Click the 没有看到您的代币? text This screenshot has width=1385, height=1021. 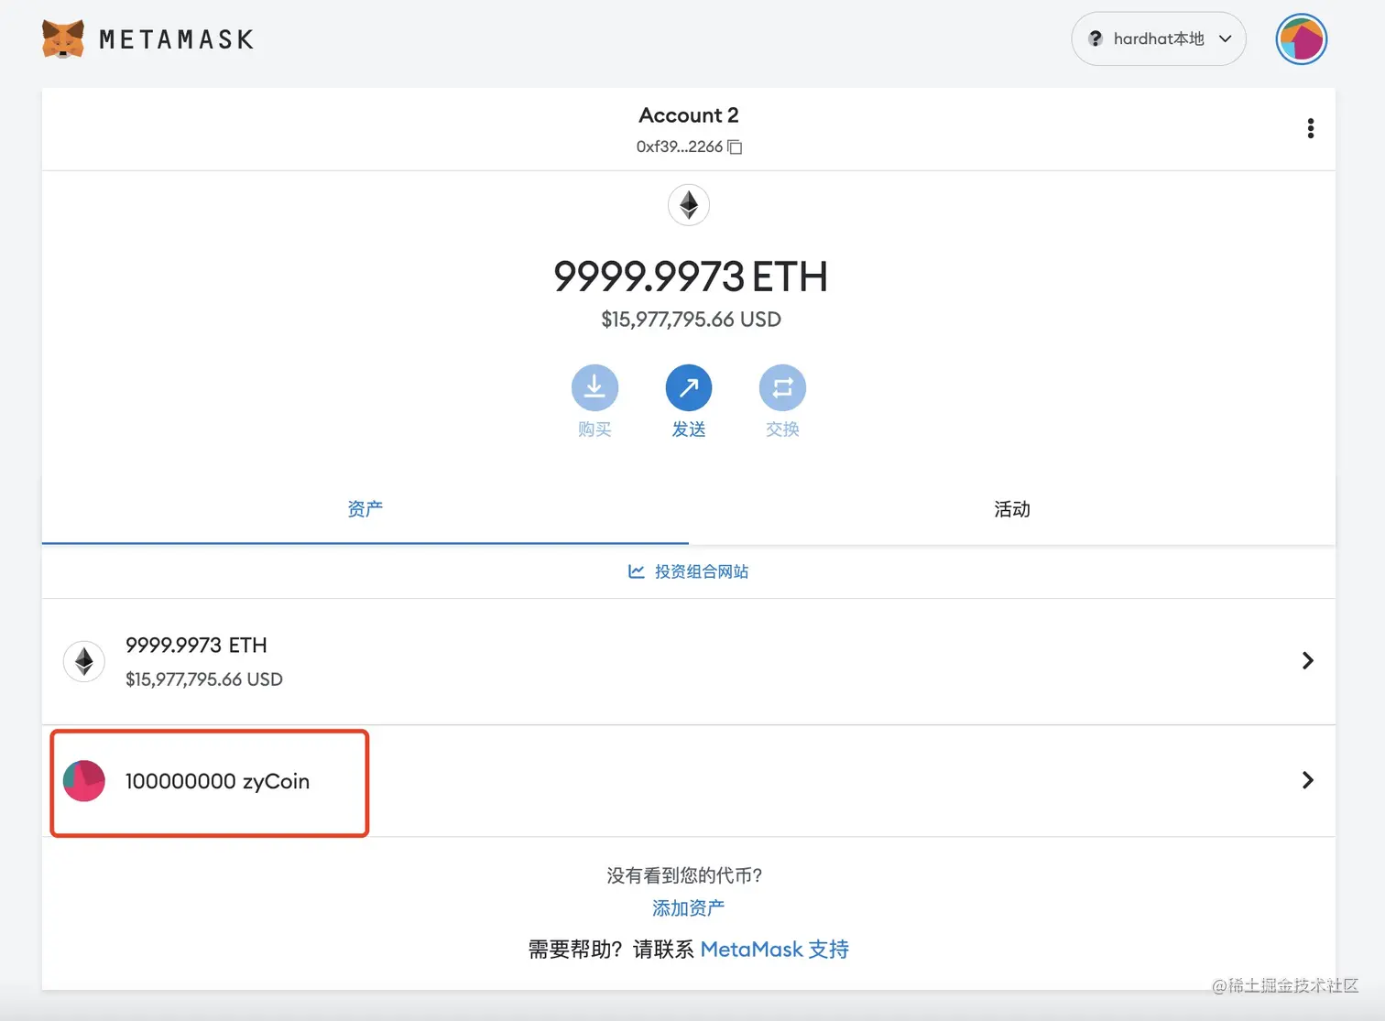pyautogui.click(x=684, y=875)
